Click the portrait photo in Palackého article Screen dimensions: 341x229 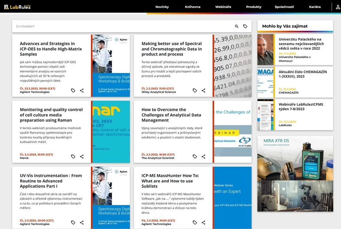click(265, 50)
